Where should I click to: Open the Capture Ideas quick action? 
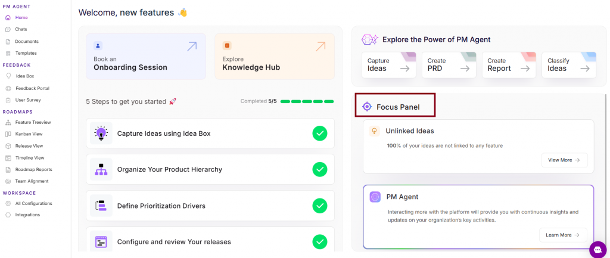tap(389, 64)
